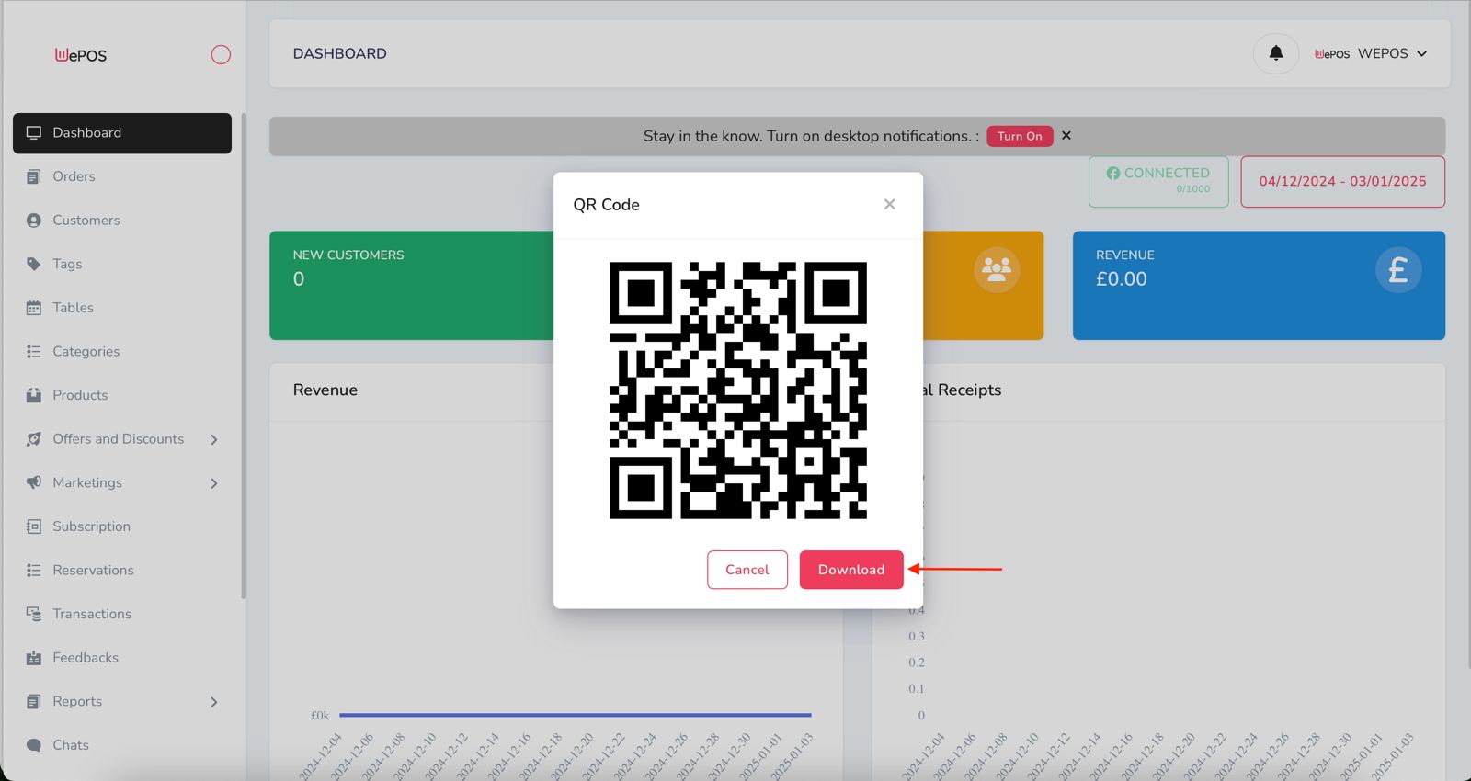Click the Categories list icon
Screen dimensions: 1471x781
(x=34, y=352)
